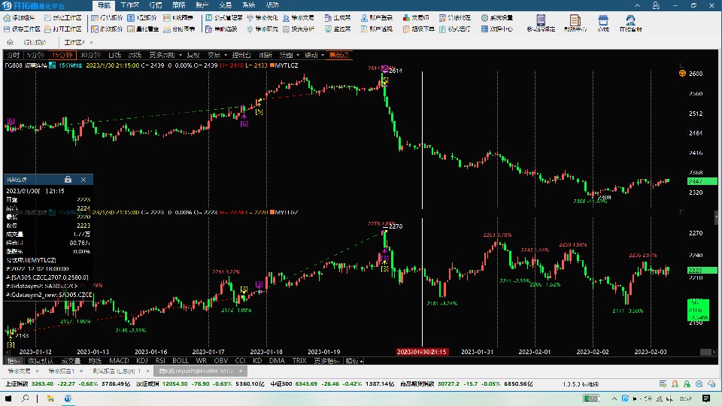Enable the MACD indicator
The image size is (722, 406).
[x=119, y=361]
